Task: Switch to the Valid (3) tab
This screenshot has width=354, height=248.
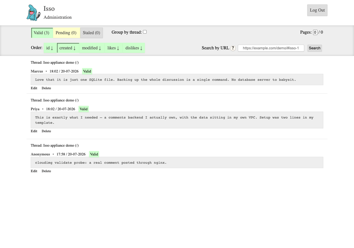Action: (42, 33)
